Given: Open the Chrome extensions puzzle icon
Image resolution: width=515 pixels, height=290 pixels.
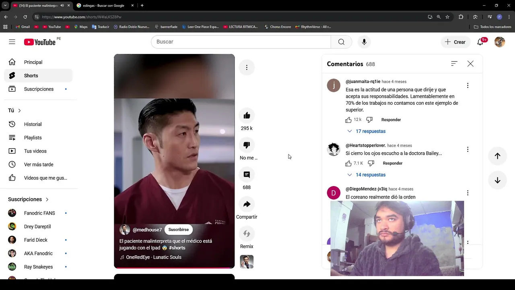Looking at the screenshot, I should click(461, 17).
